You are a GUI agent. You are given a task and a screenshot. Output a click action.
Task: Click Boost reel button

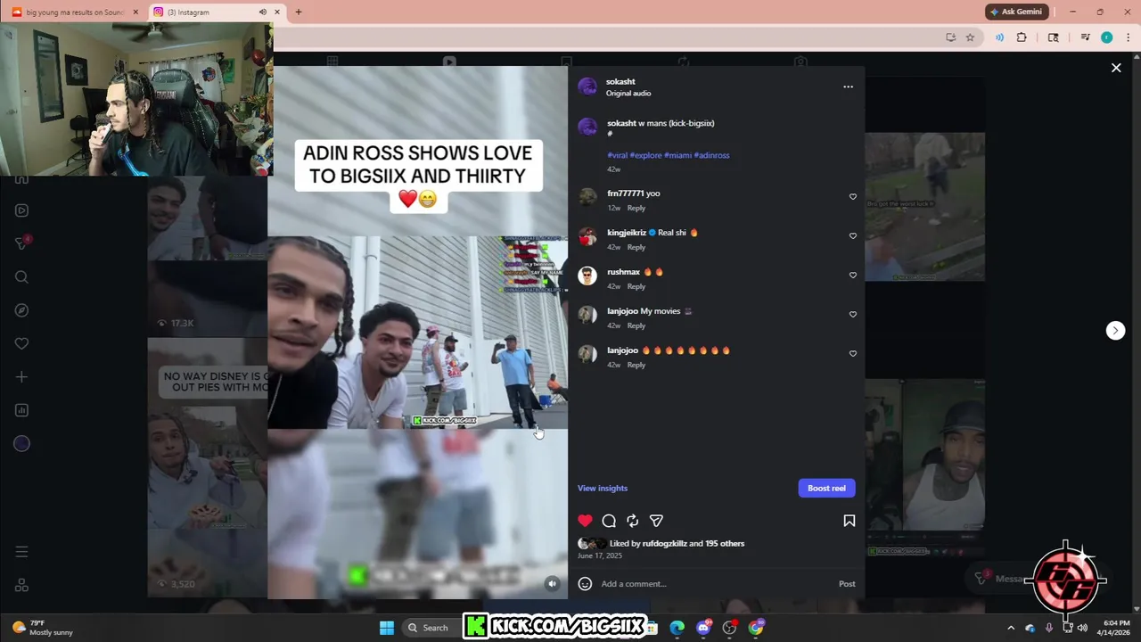tap(826, 488)
